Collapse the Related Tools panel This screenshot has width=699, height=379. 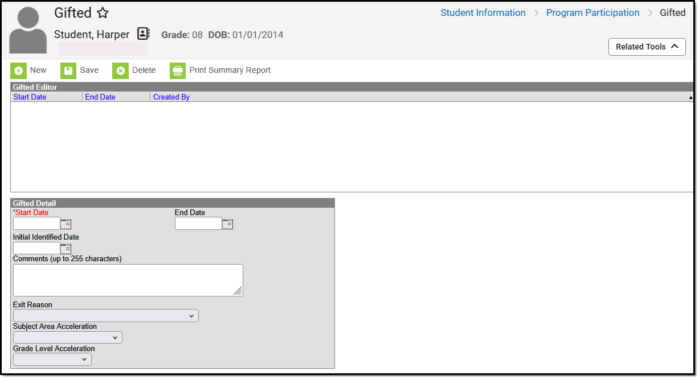coord(647,47)
